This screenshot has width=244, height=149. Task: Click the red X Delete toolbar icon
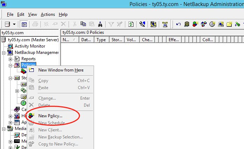pos(63,24)
